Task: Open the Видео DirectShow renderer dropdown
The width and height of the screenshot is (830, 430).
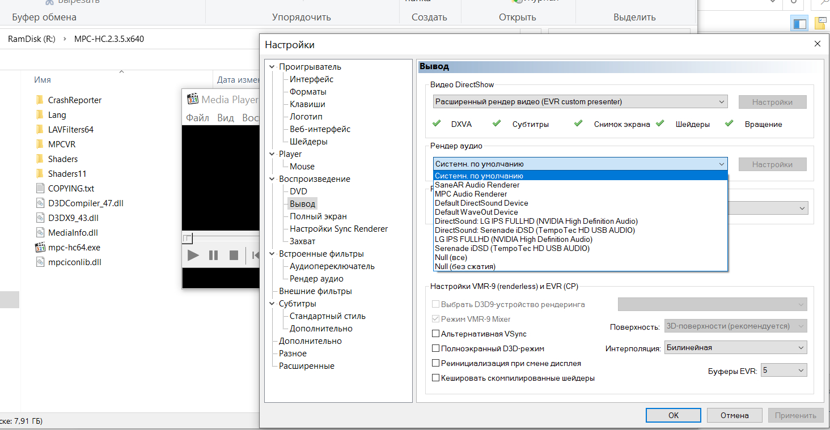Action: click(580, 102)
